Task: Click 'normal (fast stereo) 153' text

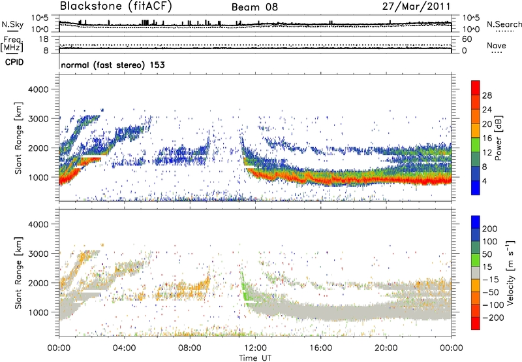Action: pyautogui.click(x=113, y=65)
